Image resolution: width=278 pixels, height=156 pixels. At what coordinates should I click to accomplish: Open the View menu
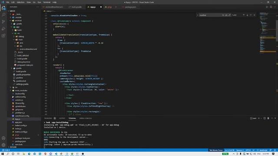(29, 2)
